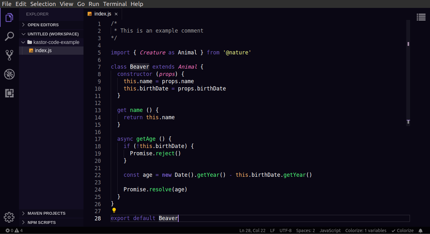Click the editor vertical scrollbar
This screenshot has height=234, width=430.
(408, 73)
